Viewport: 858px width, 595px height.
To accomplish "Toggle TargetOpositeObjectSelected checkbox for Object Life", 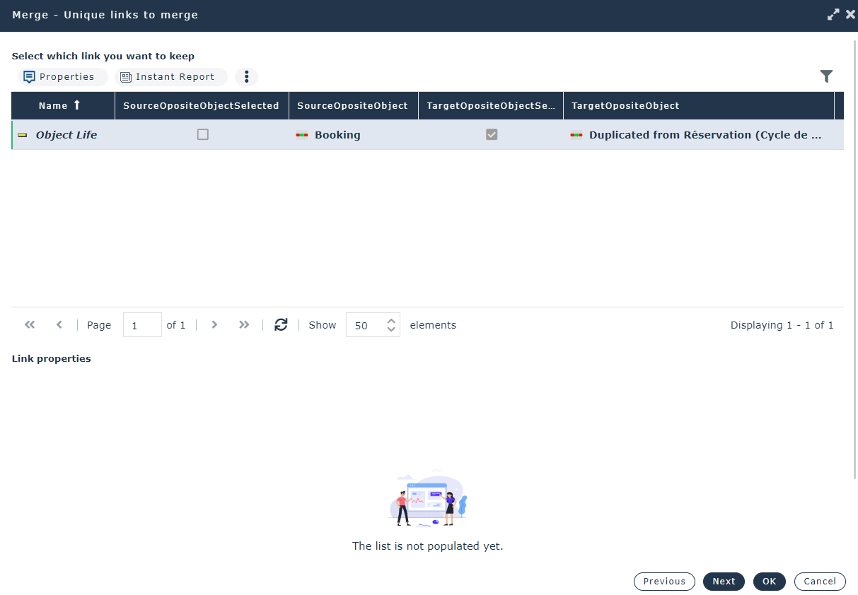I will 492,134.
